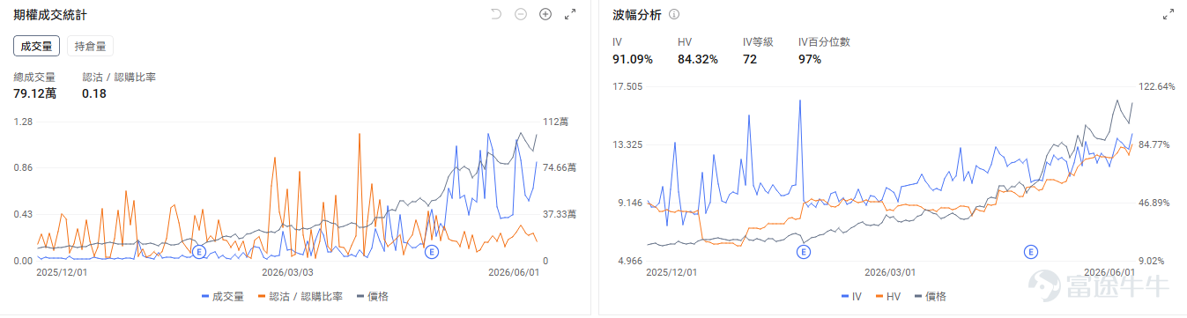Click the IV百分位數 label
Viewport: 1187px width, 318px height.
pyautogui.click(x=825, y=41)
